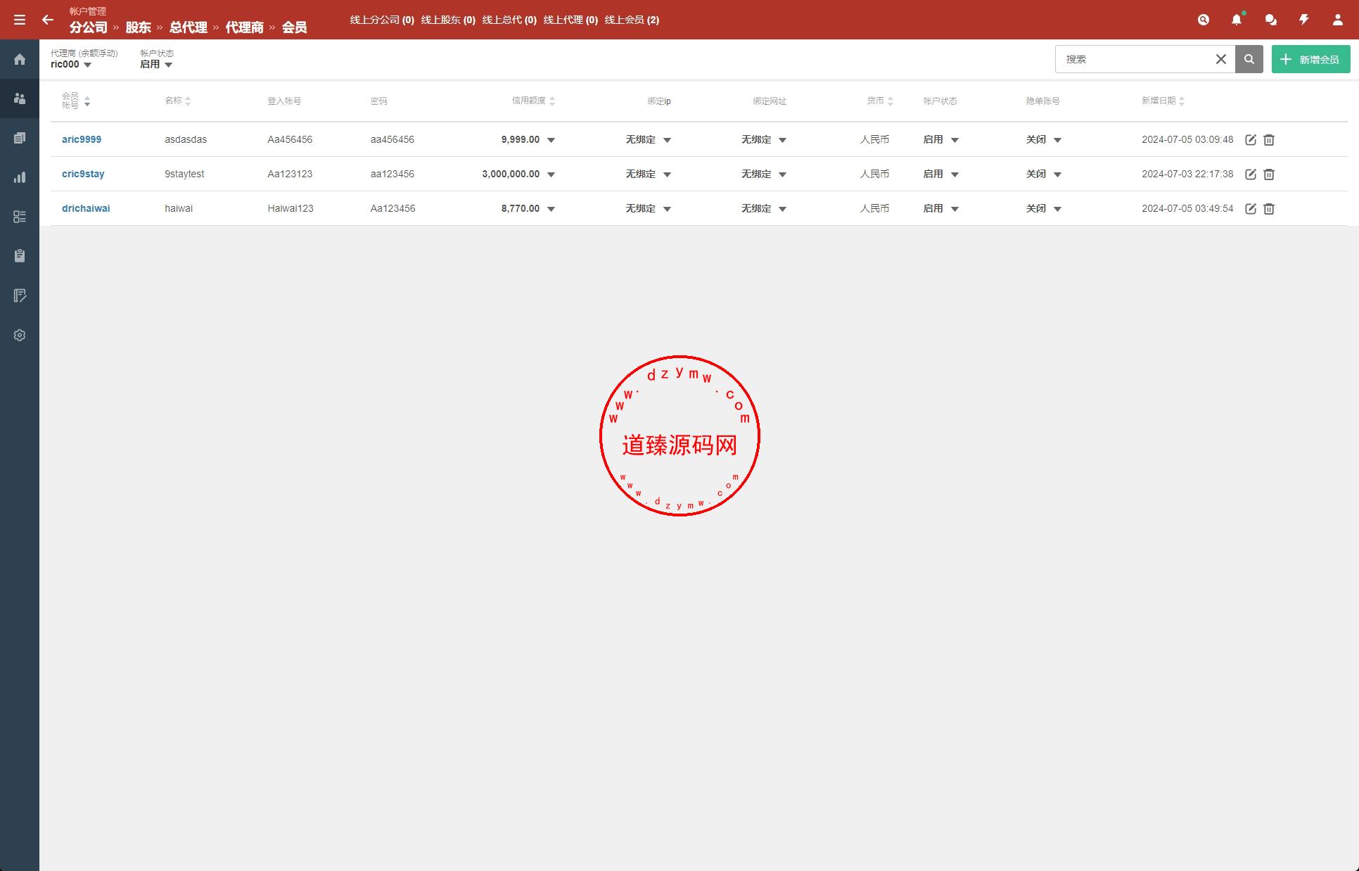The height and width of the screenshot is (871, 1359).
Task: Clear the search field with X
Action: point(1221,59)
